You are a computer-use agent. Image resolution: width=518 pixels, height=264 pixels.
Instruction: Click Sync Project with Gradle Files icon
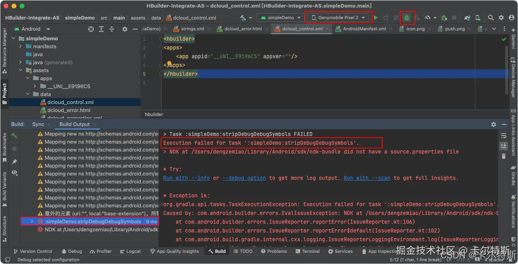tap(467, 18)
